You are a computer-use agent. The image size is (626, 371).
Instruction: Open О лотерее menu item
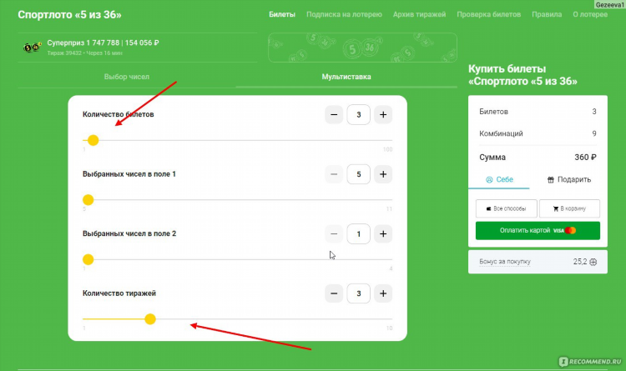(x=590, y=14)
